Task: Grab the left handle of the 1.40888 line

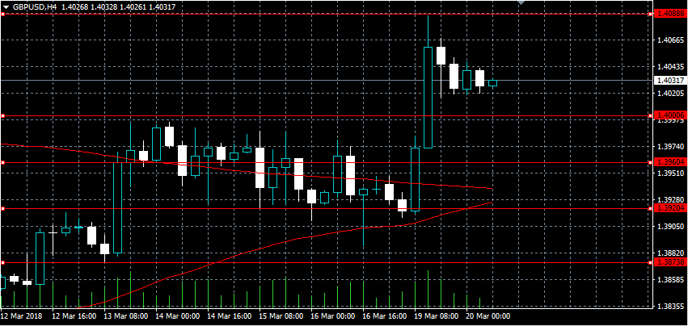Action: coord(2,14)
